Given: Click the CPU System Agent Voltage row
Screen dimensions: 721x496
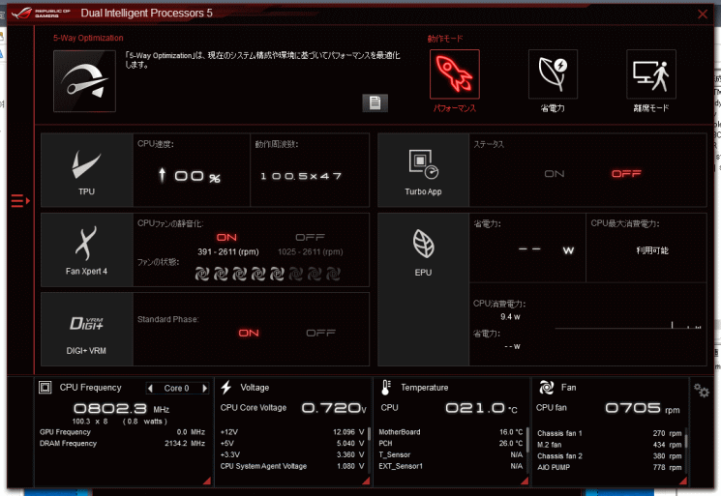Looking at the screenshot, I should [292, 466].
